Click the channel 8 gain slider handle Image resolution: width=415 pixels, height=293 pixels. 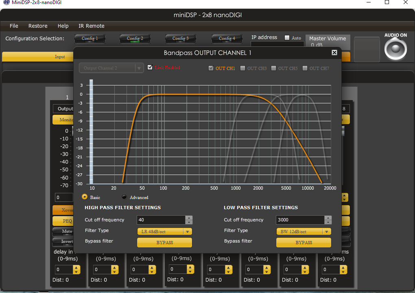(x=343, y=131)
